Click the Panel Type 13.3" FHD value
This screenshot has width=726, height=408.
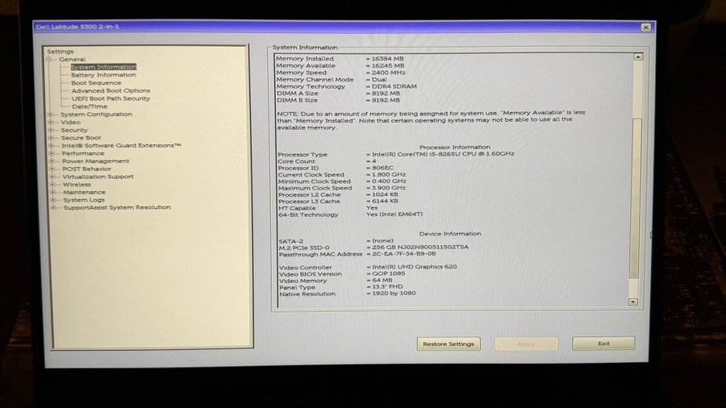tap(387, 287)
